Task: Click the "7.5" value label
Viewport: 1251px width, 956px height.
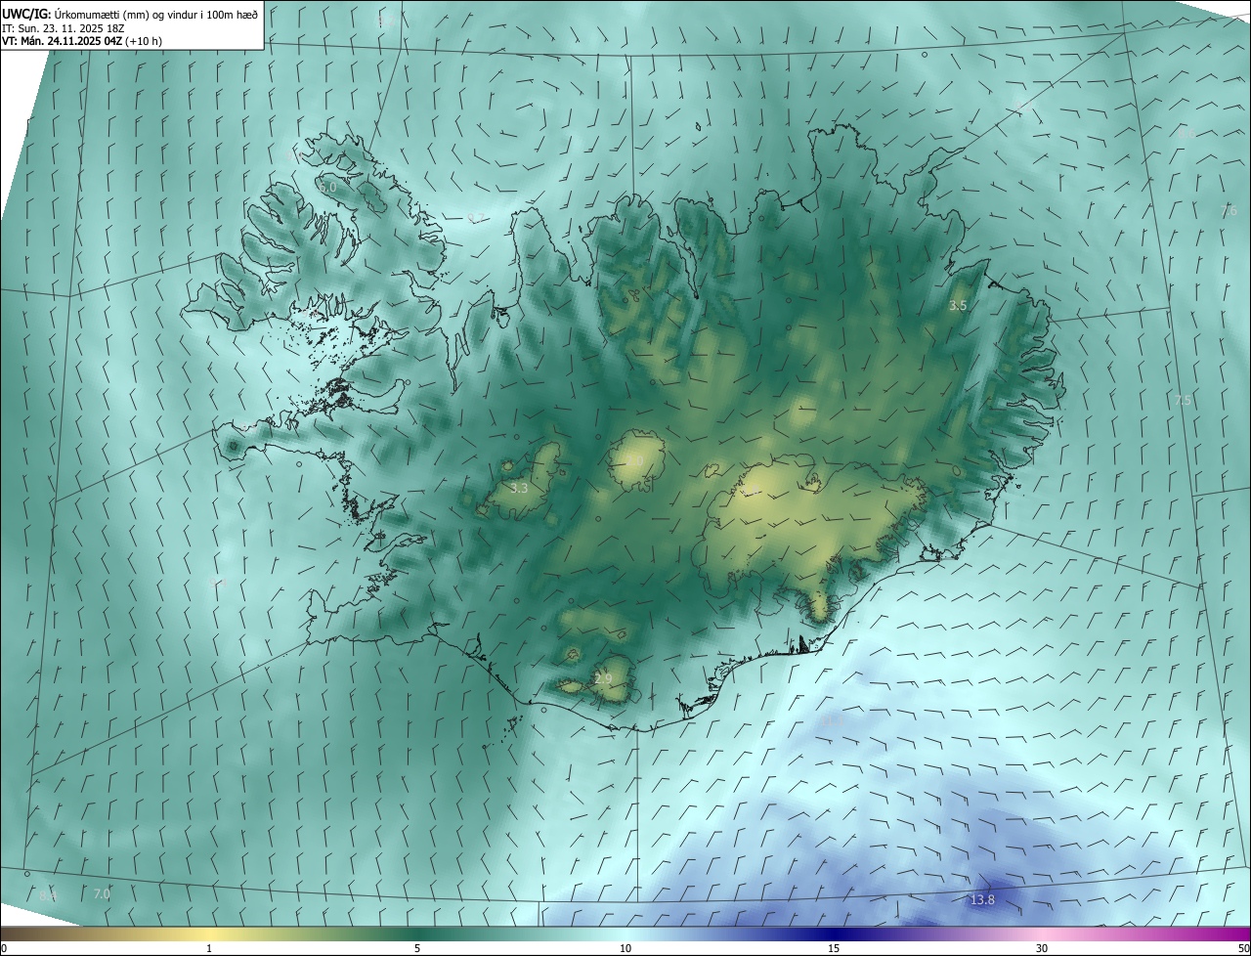Action: point(1184,401)
